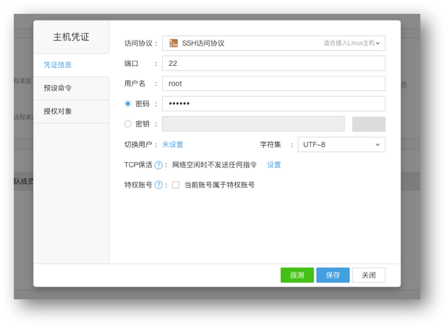Click the SSH protocol icon

[173, 43]
